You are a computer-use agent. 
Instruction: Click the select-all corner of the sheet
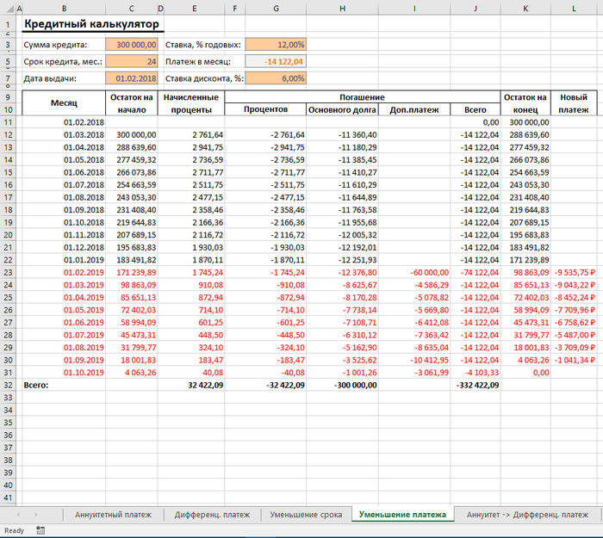(x=9, y=8)
